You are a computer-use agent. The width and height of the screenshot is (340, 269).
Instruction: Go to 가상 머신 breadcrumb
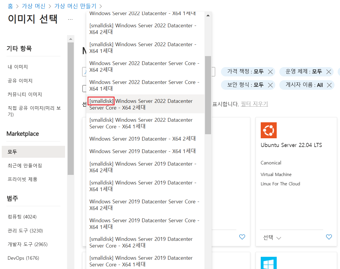point(34,6)
